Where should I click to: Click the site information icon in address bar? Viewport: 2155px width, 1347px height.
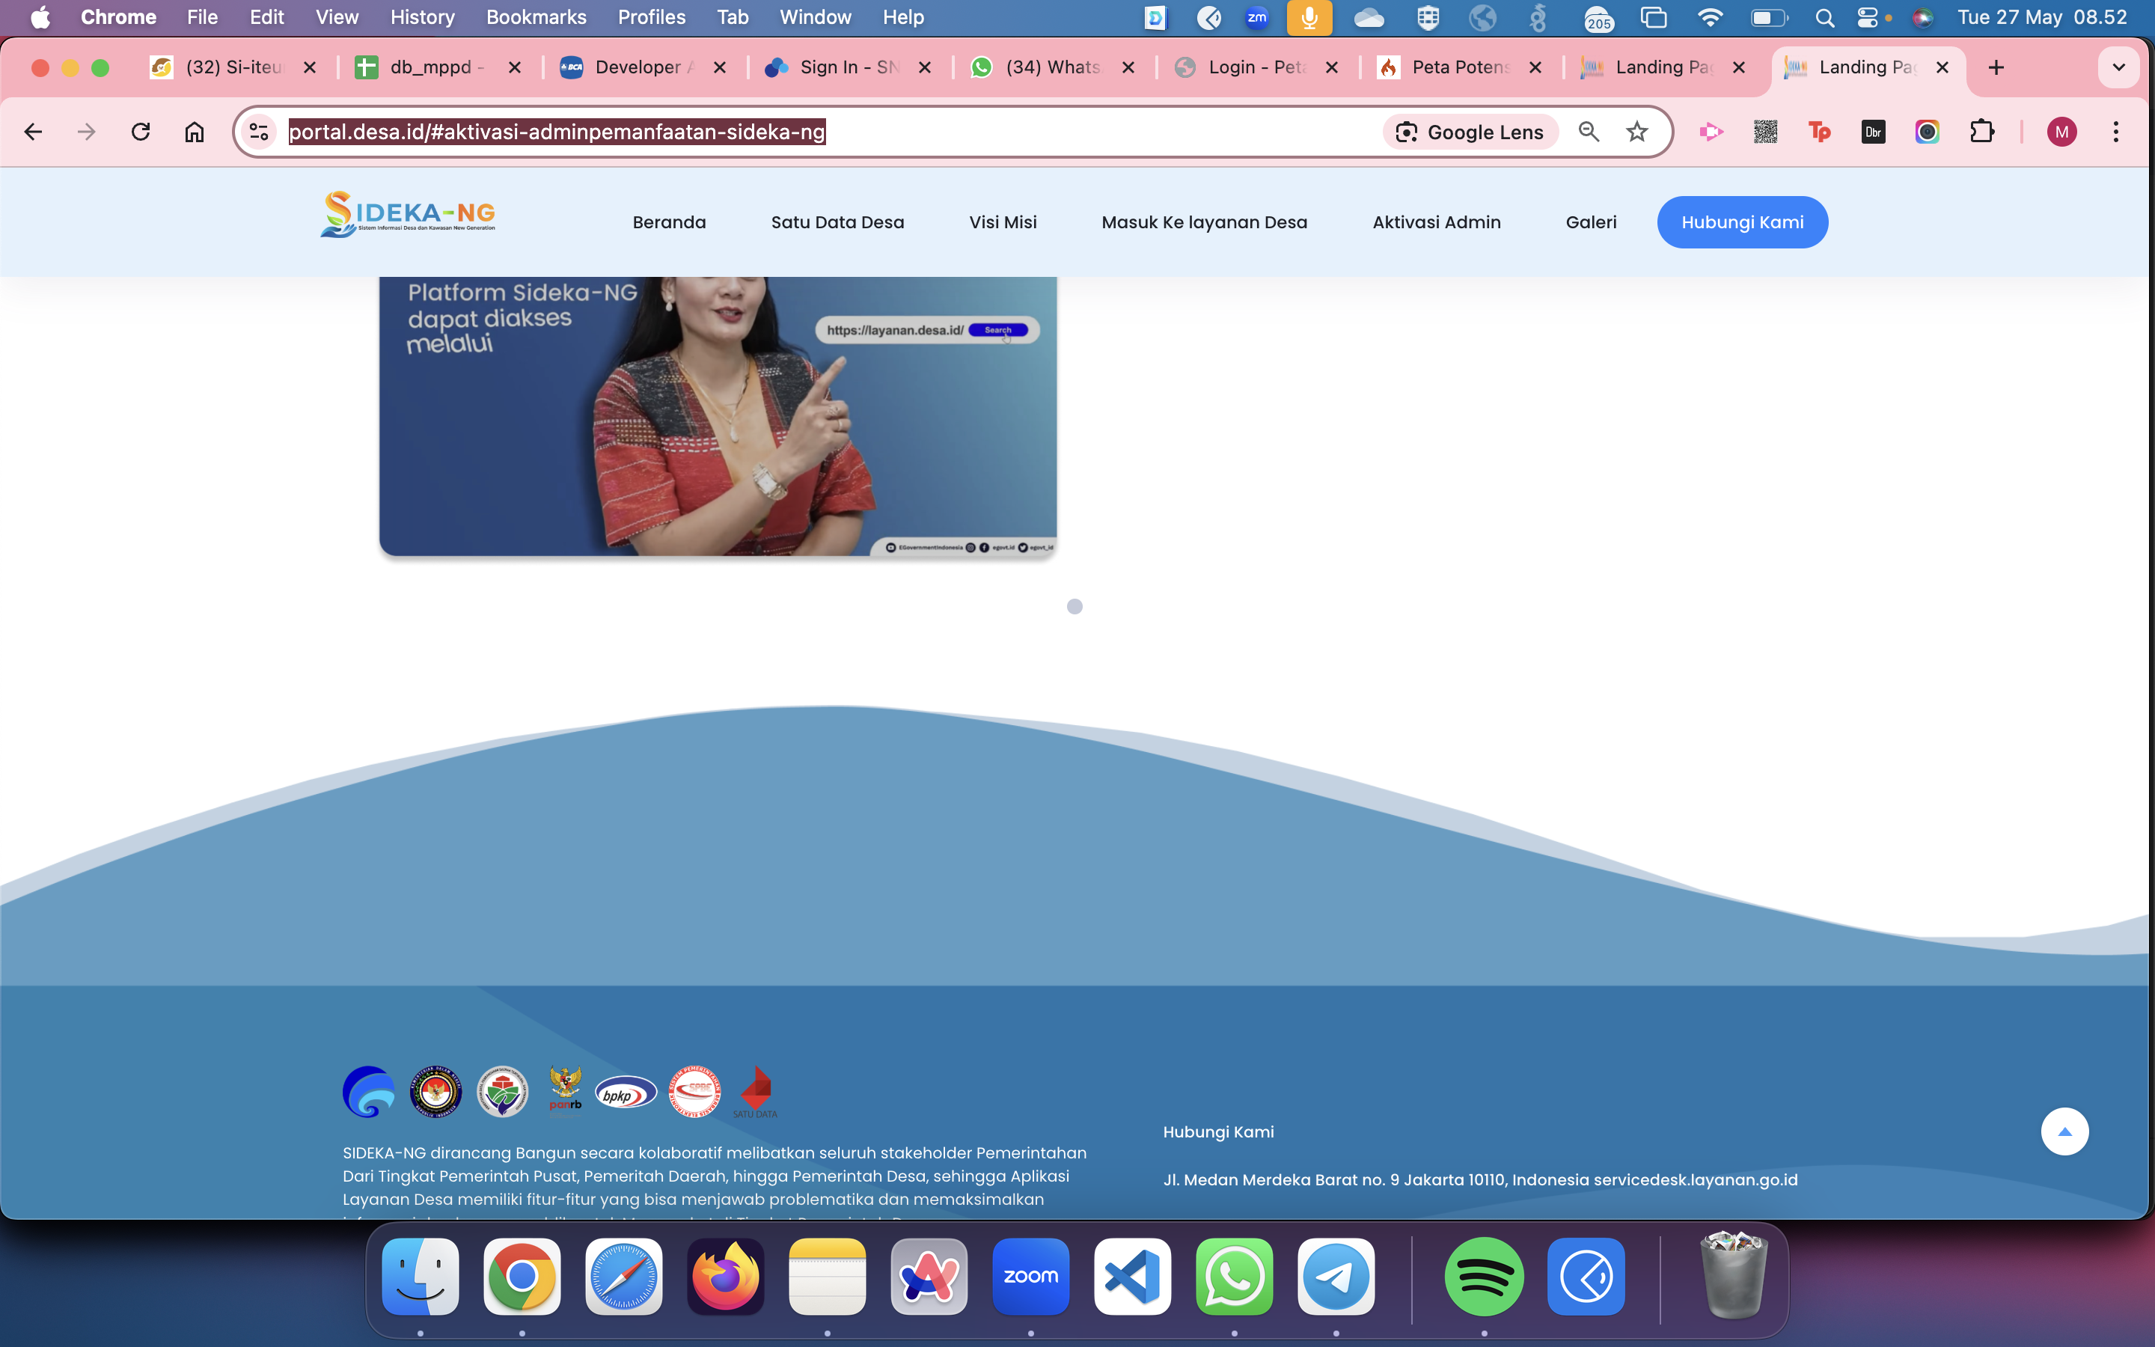[x=259, y=132]
